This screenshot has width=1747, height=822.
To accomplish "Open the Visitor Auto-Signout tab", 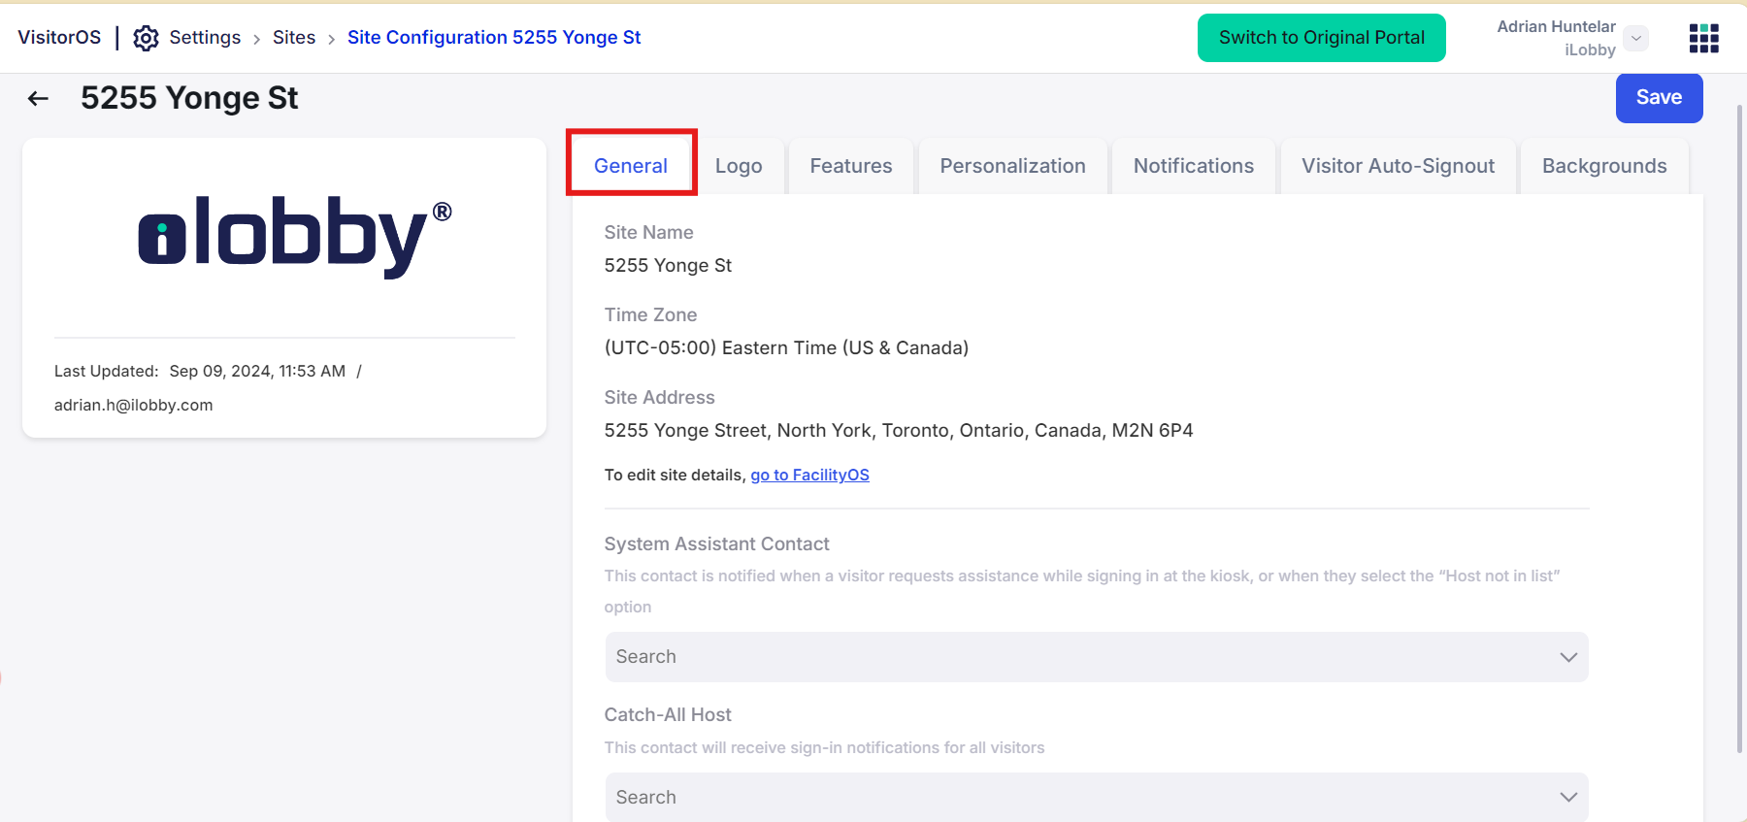I will pyautogui.click(x=1398, y=166).
